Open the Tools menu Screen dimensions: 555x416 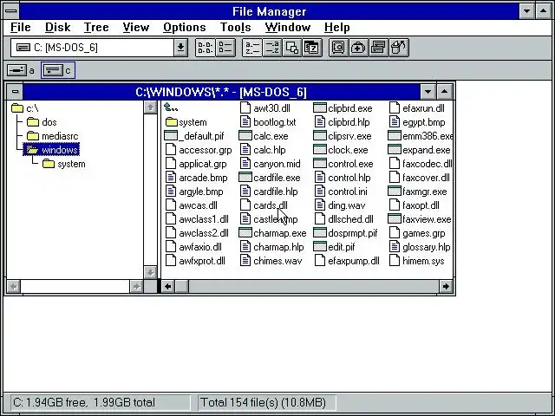(x=235, y=27)
